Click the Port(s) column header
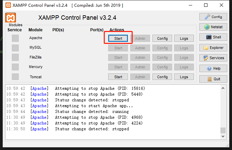 [x=97, y=30]
